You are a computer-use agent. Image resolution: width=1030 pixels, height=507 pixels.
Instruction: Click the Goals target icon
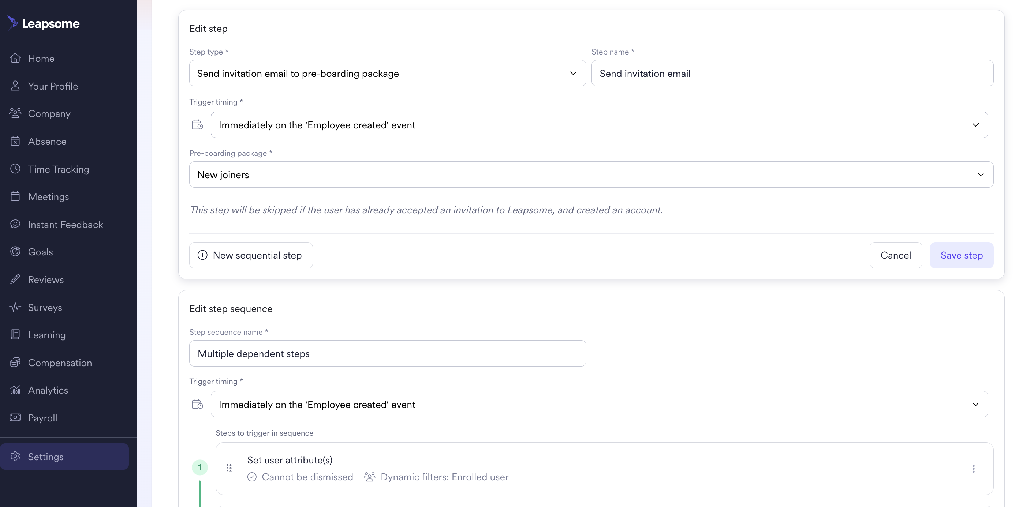pyautogui.click(x=15, y=251)
